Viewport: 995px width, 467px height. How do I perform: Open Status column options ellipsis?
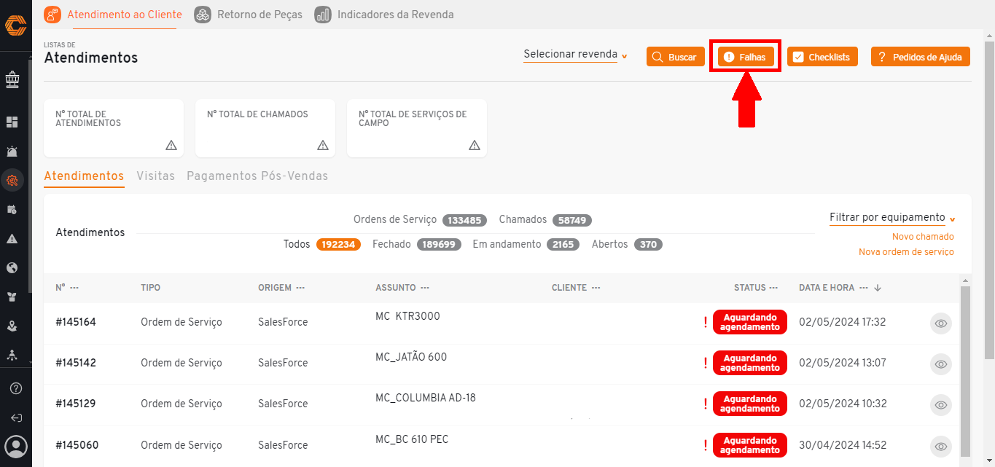tap(773, 288)
